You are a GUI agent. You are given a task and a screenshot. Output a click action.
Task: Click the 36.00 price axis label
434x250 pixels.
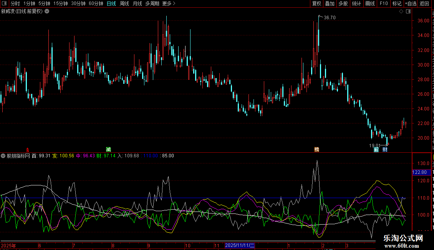(424, 21)
